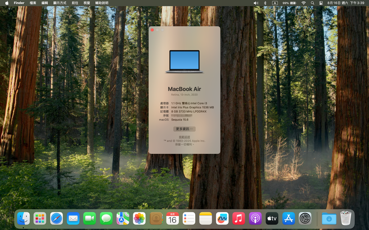The image size is (369, 230).
Task: Open Finder from the Dock
Action: [x=23, y=218]
